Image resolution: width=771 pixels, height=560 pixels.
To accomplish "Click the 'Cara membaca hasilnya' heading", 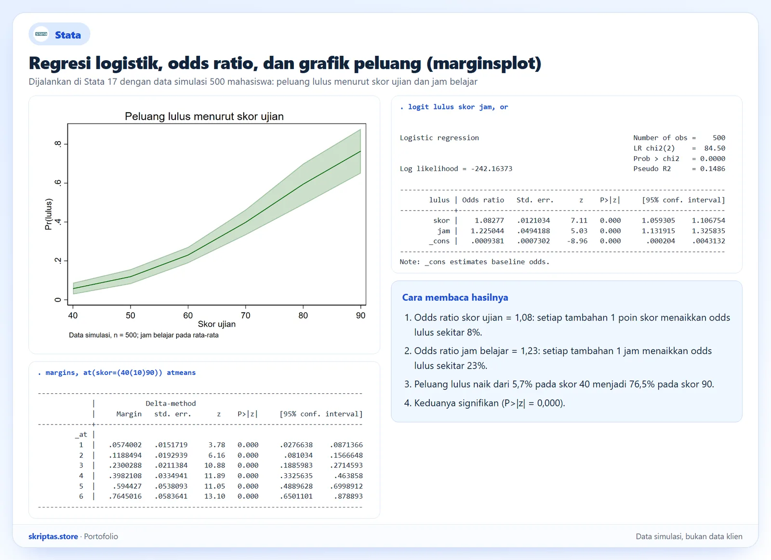I will pyautogui.click(x=455, y=297).
